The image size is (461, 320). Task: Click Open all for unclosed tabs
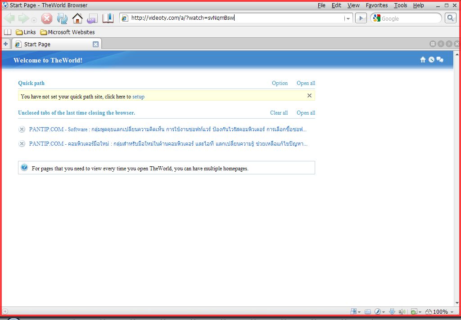pos(306,113)
